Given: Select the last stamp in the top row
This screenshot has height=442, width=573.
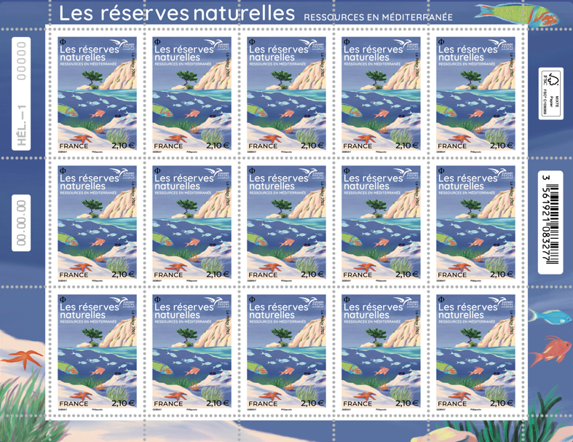Looking at the screenshot, I should click(475, 93).
